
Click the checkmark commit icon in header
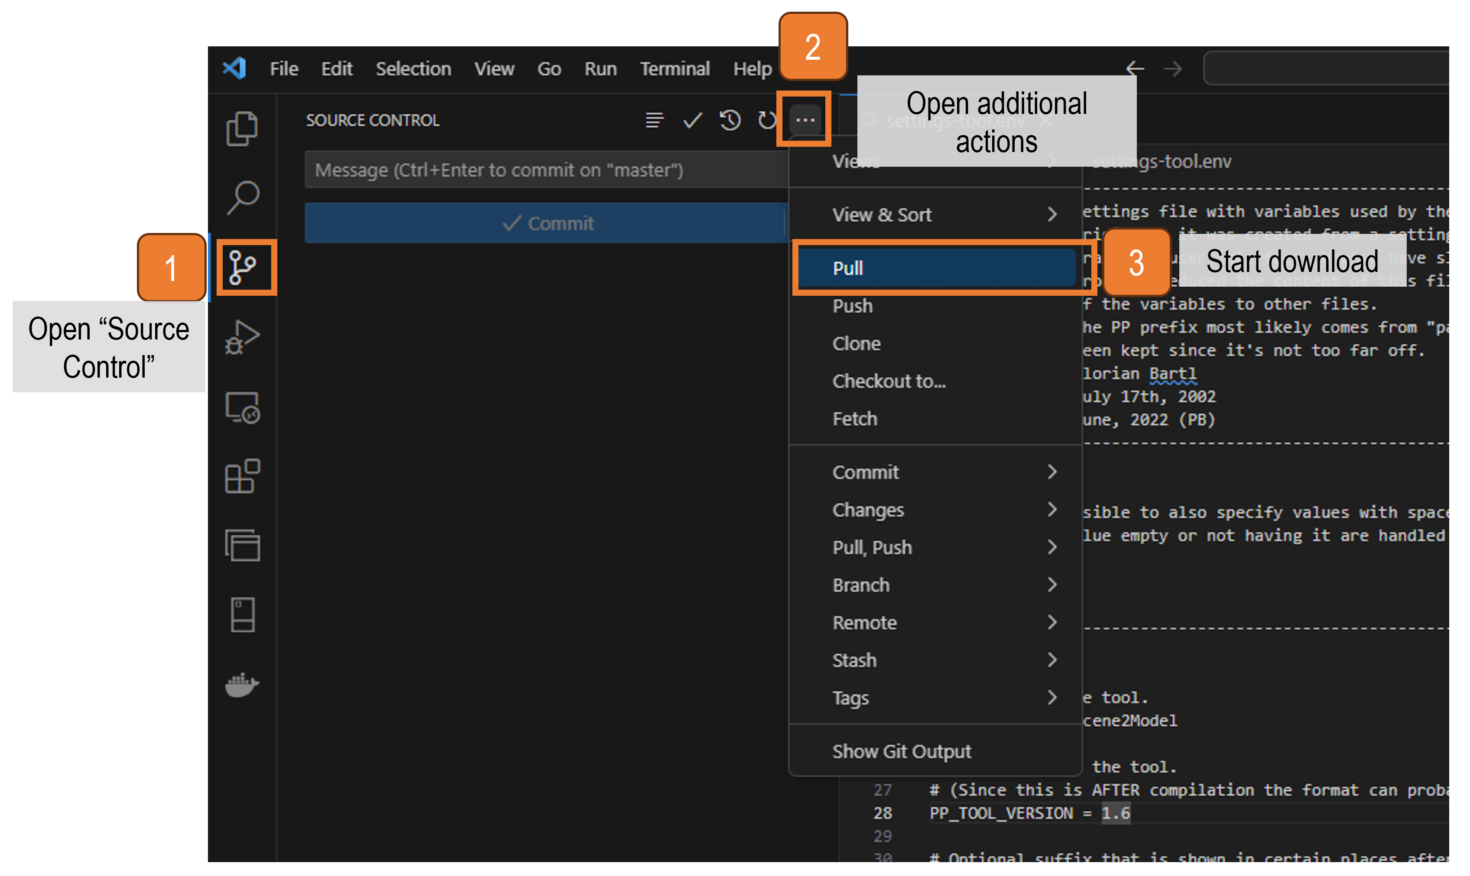[x=692, y=120]
